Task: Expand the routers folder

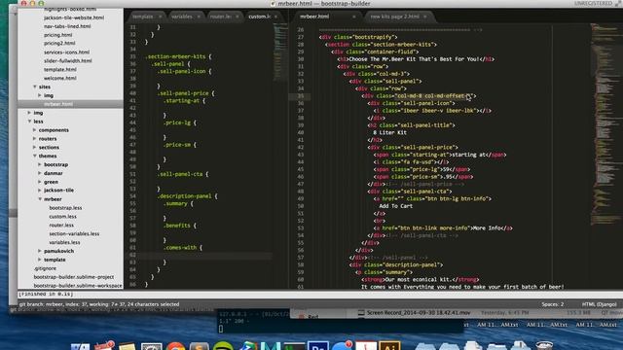Action: 35,138
